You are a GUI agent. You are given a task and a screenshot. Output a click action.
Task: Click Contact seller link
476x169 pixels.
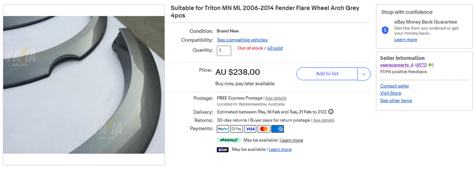[394, 86]
